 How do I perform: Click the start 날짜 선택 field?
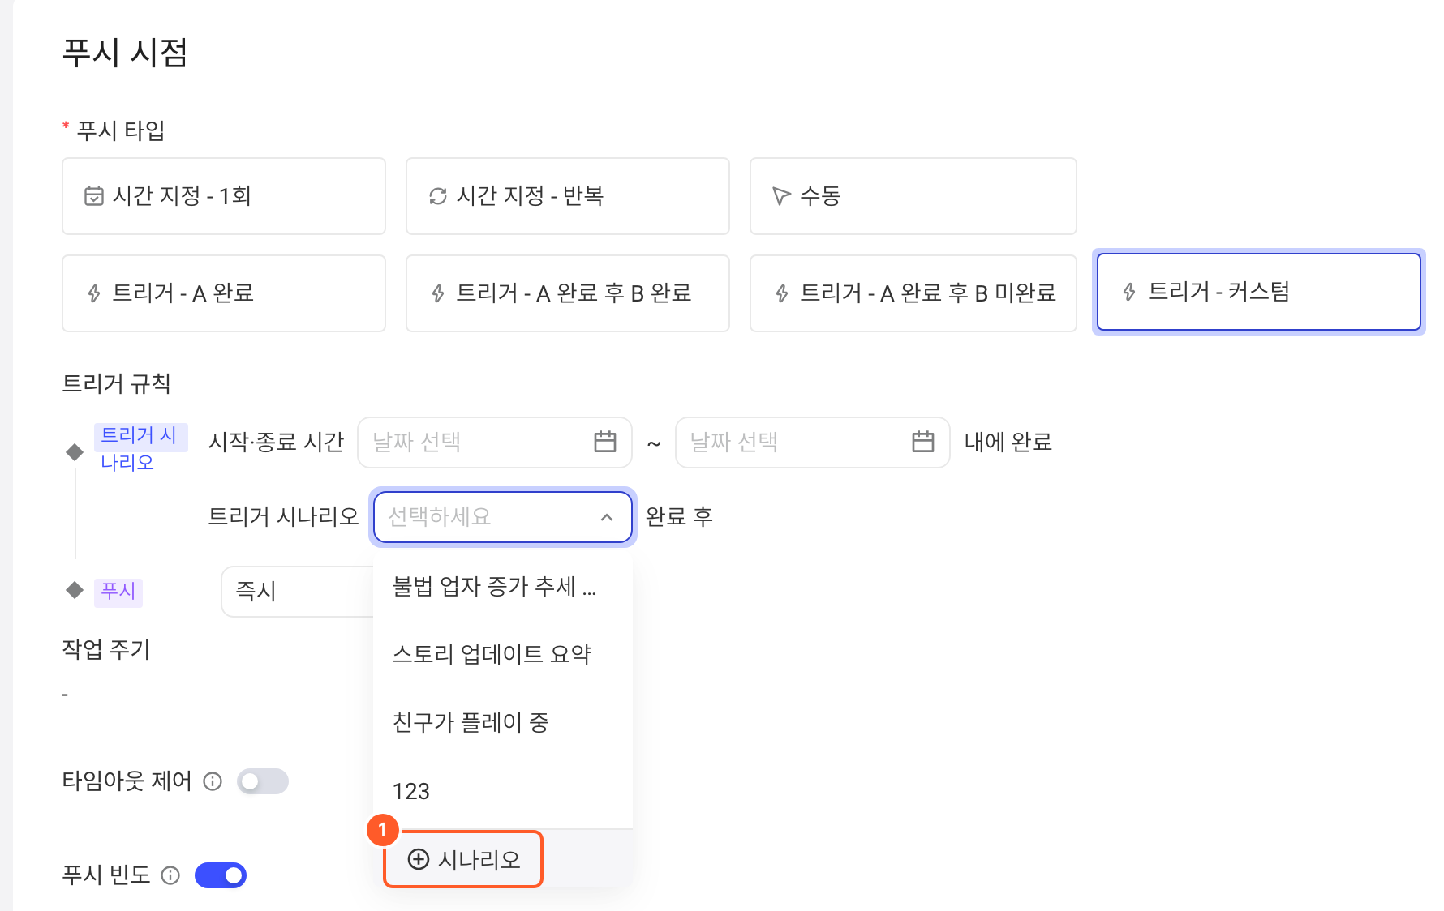(495, 442)
